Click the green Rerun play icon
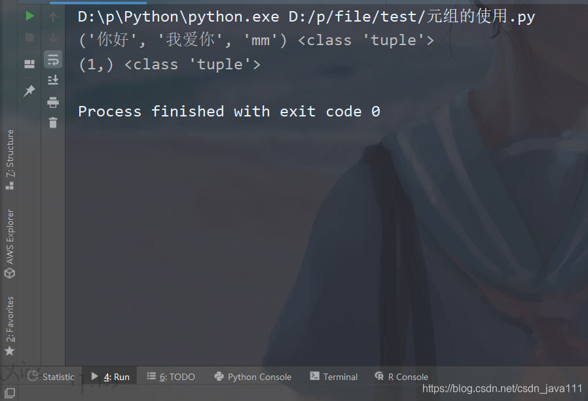This screenshot has height=401, width=588. click(29, 16)
